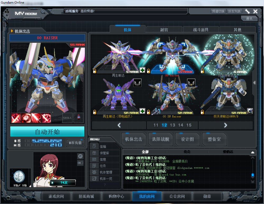264x204 pixels.
Task: Toggle lock icon on 炽天使敢达GNHW/B
Action: (x=202, y=112)
